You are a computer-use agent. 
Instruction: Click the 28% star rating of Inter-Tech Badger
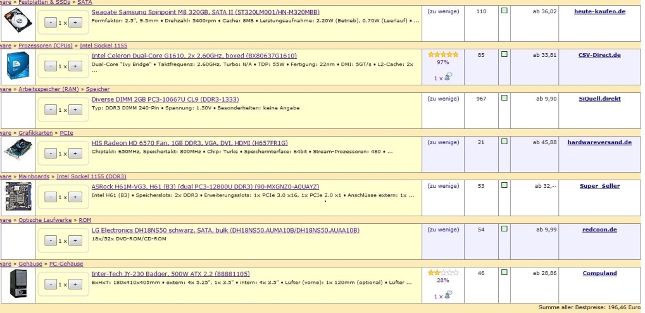(442, 273)
